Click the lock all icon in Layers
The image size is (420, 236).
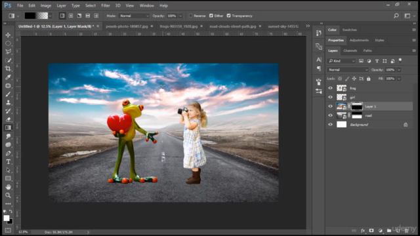point(369,79)
